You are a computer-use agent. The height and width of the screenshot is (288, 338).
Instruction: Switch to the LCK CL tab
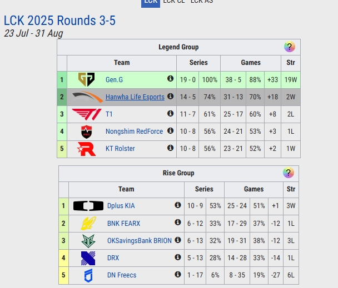point(174,2)
